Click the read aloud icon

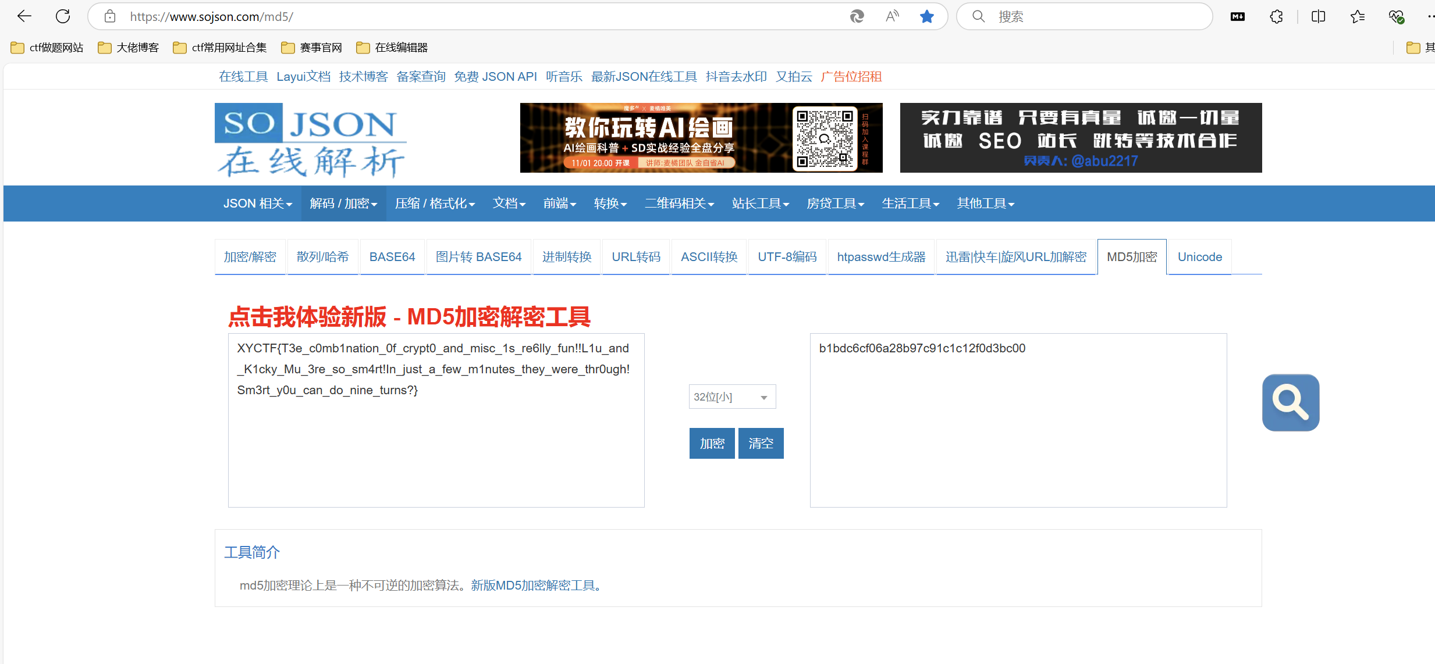(x=892, y=16)
